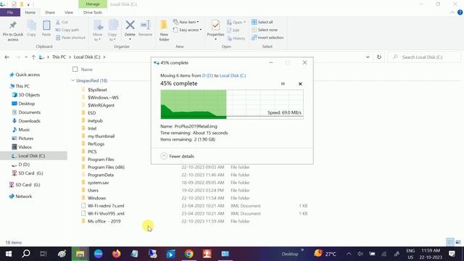
Task: Click the Cut command
Action: pos(62,22)
